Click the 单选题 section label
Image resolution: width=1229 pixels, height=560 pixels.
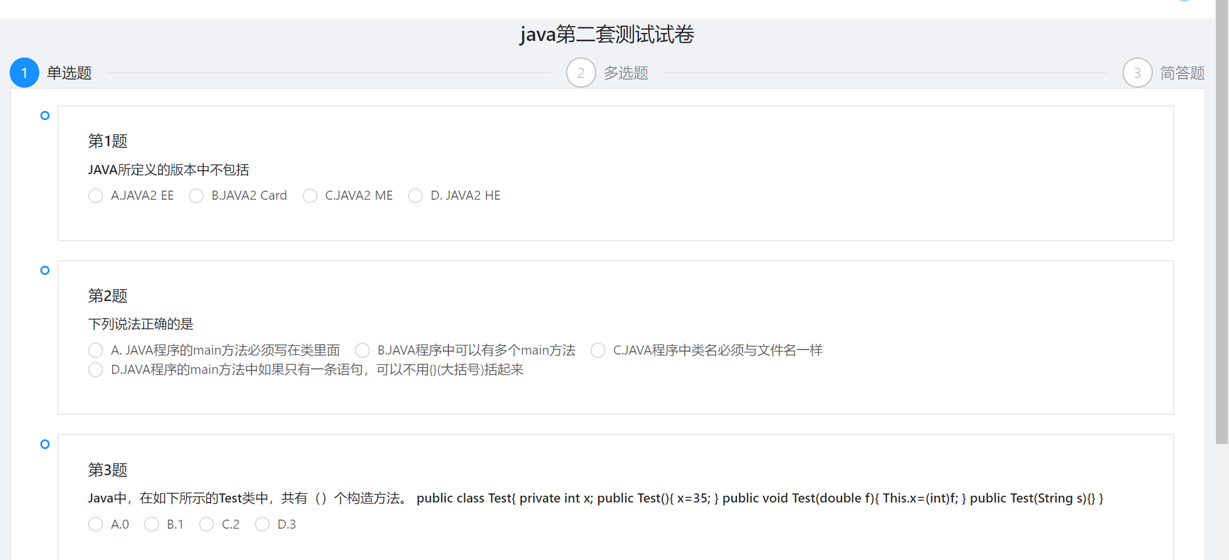(69, 72)
